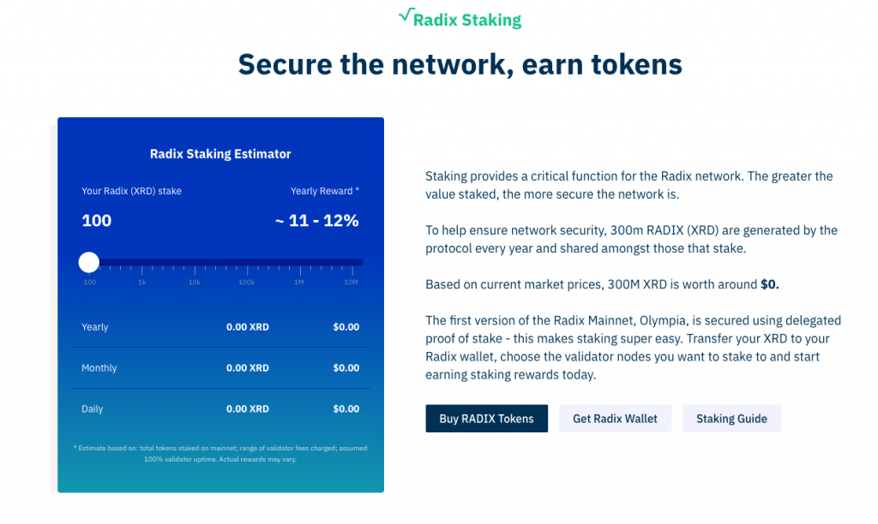Open the Get Radix Wallet button

(x=615, y=419)
